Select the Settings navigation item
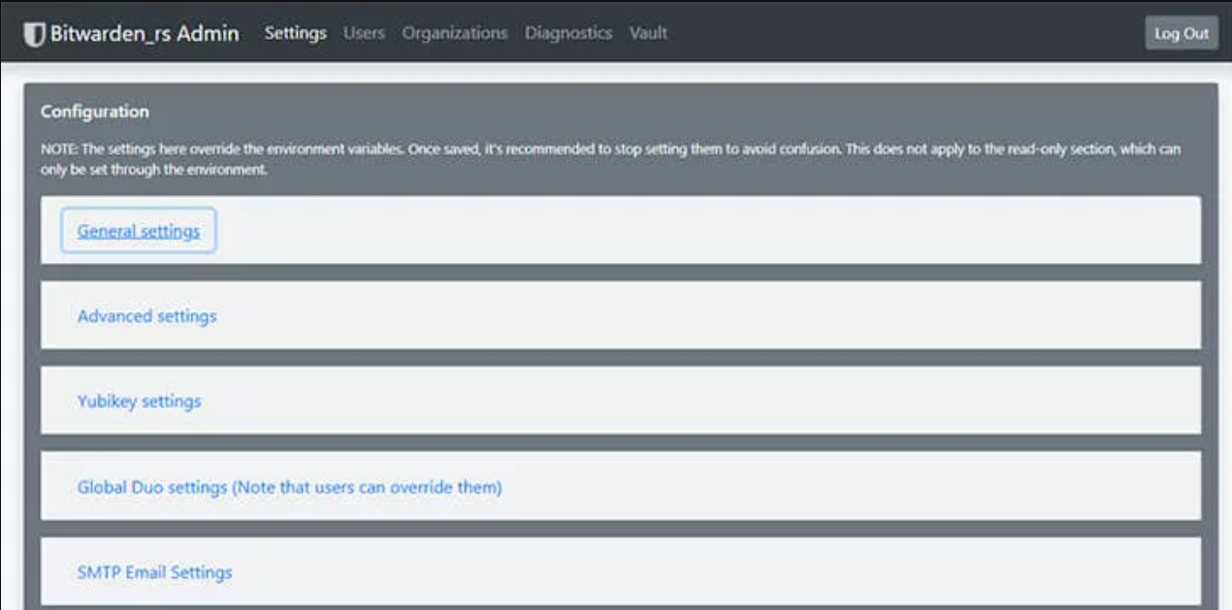The height and width of the screenshot is (610, 1232). (x=296, y=33)
